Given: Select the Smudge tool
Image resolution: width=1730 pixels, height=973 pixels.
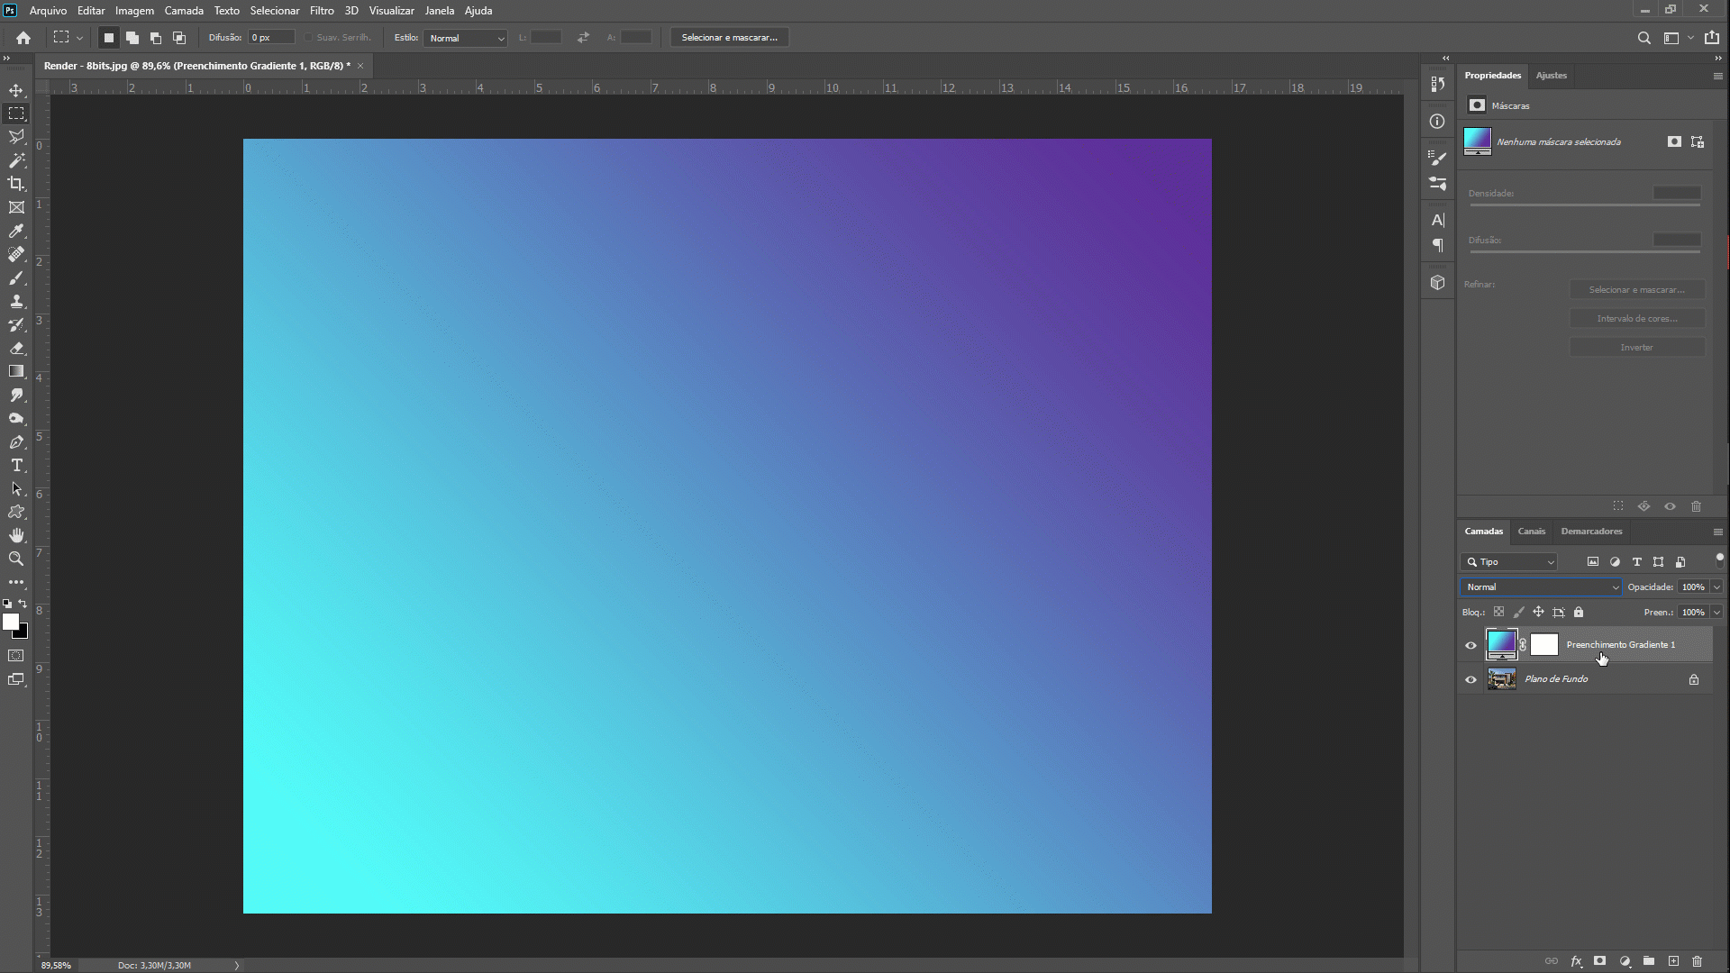Looking at the screenshot, I should click(16, 395).
